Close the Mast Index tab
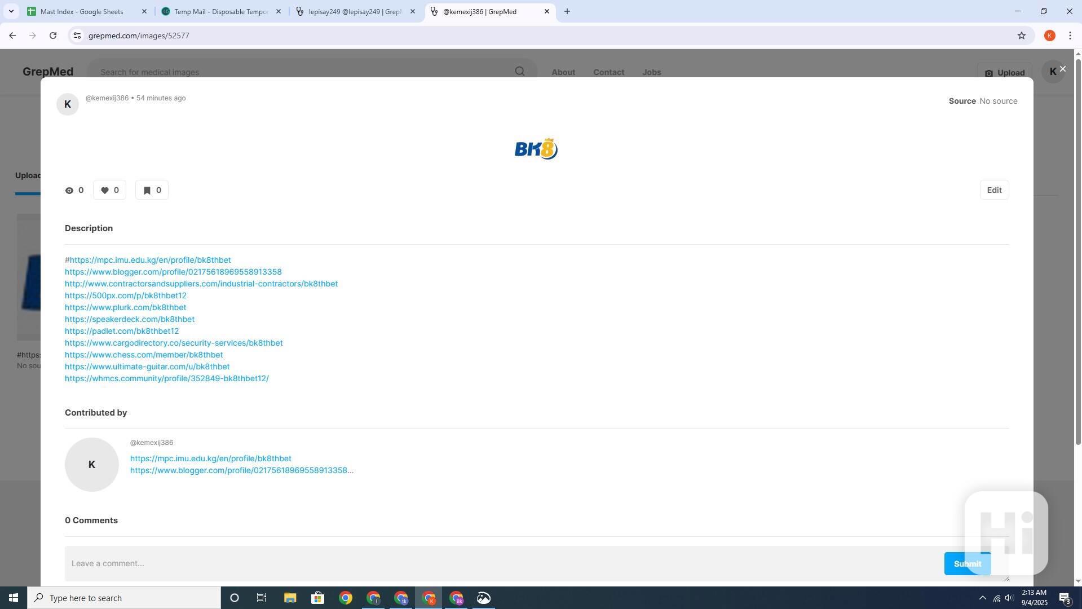Image resolution: width=1082 pixels, height=609 pixels. click(x=144, y=11)
